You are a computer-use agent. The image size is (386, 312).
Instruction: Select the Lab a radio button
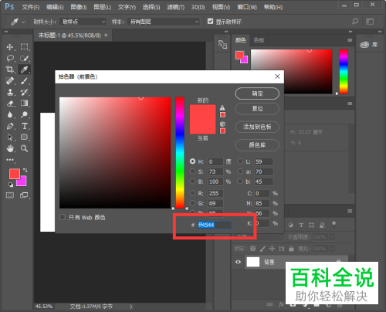[x=240, y=171]
